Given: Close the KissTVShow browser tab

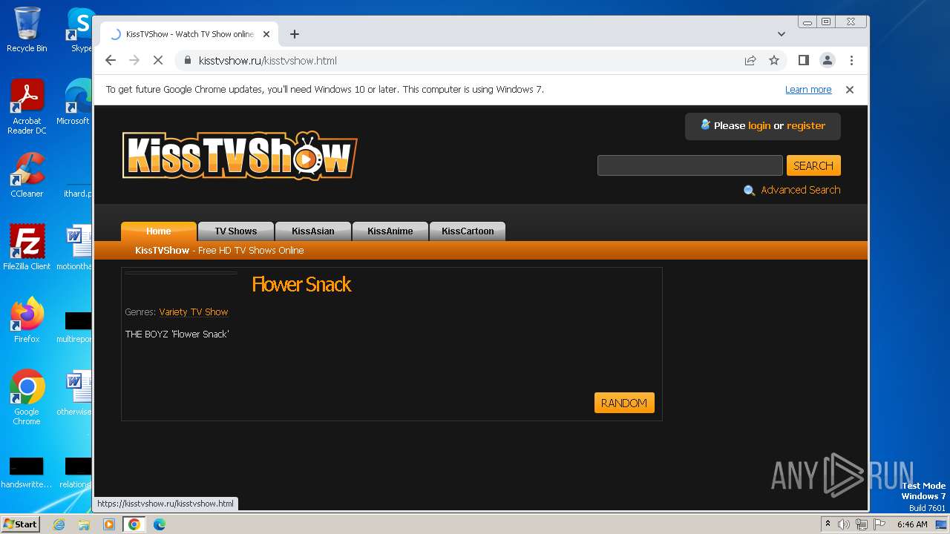Looking at the screenshot, I should click(x=266, y=34).
